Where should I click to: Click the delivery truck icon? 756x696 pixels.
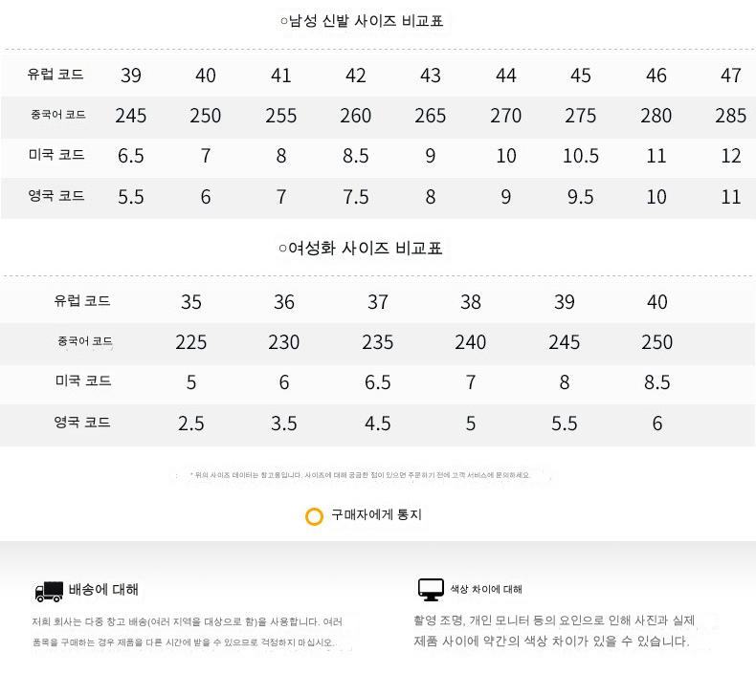click(x=48, y=591)
